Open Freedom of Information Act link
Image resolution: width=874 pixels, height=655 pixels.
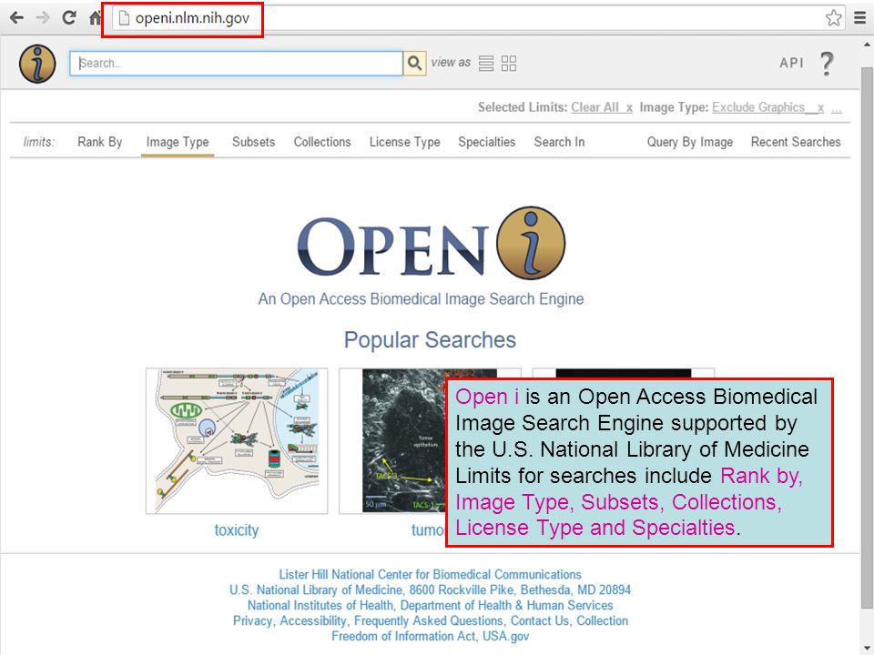pyautogui.click(x=403, y=636)
